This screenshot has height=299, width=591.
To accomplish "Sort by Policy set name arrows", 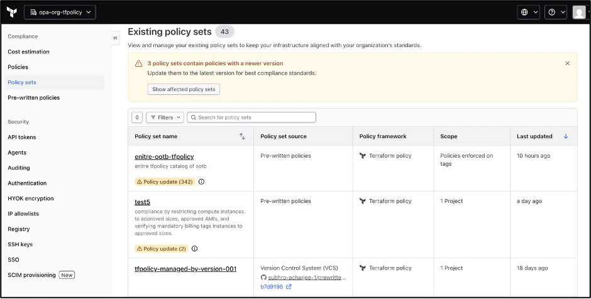I will pyautogui.click(x=242, y=136).
